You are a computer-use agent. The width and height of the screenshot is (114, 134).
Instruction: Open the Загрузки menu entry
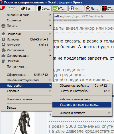26,45
